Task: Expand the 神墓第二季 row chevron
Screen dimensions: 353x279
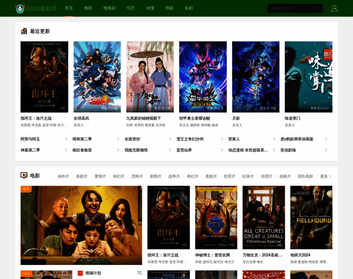Action: [66, 150]
